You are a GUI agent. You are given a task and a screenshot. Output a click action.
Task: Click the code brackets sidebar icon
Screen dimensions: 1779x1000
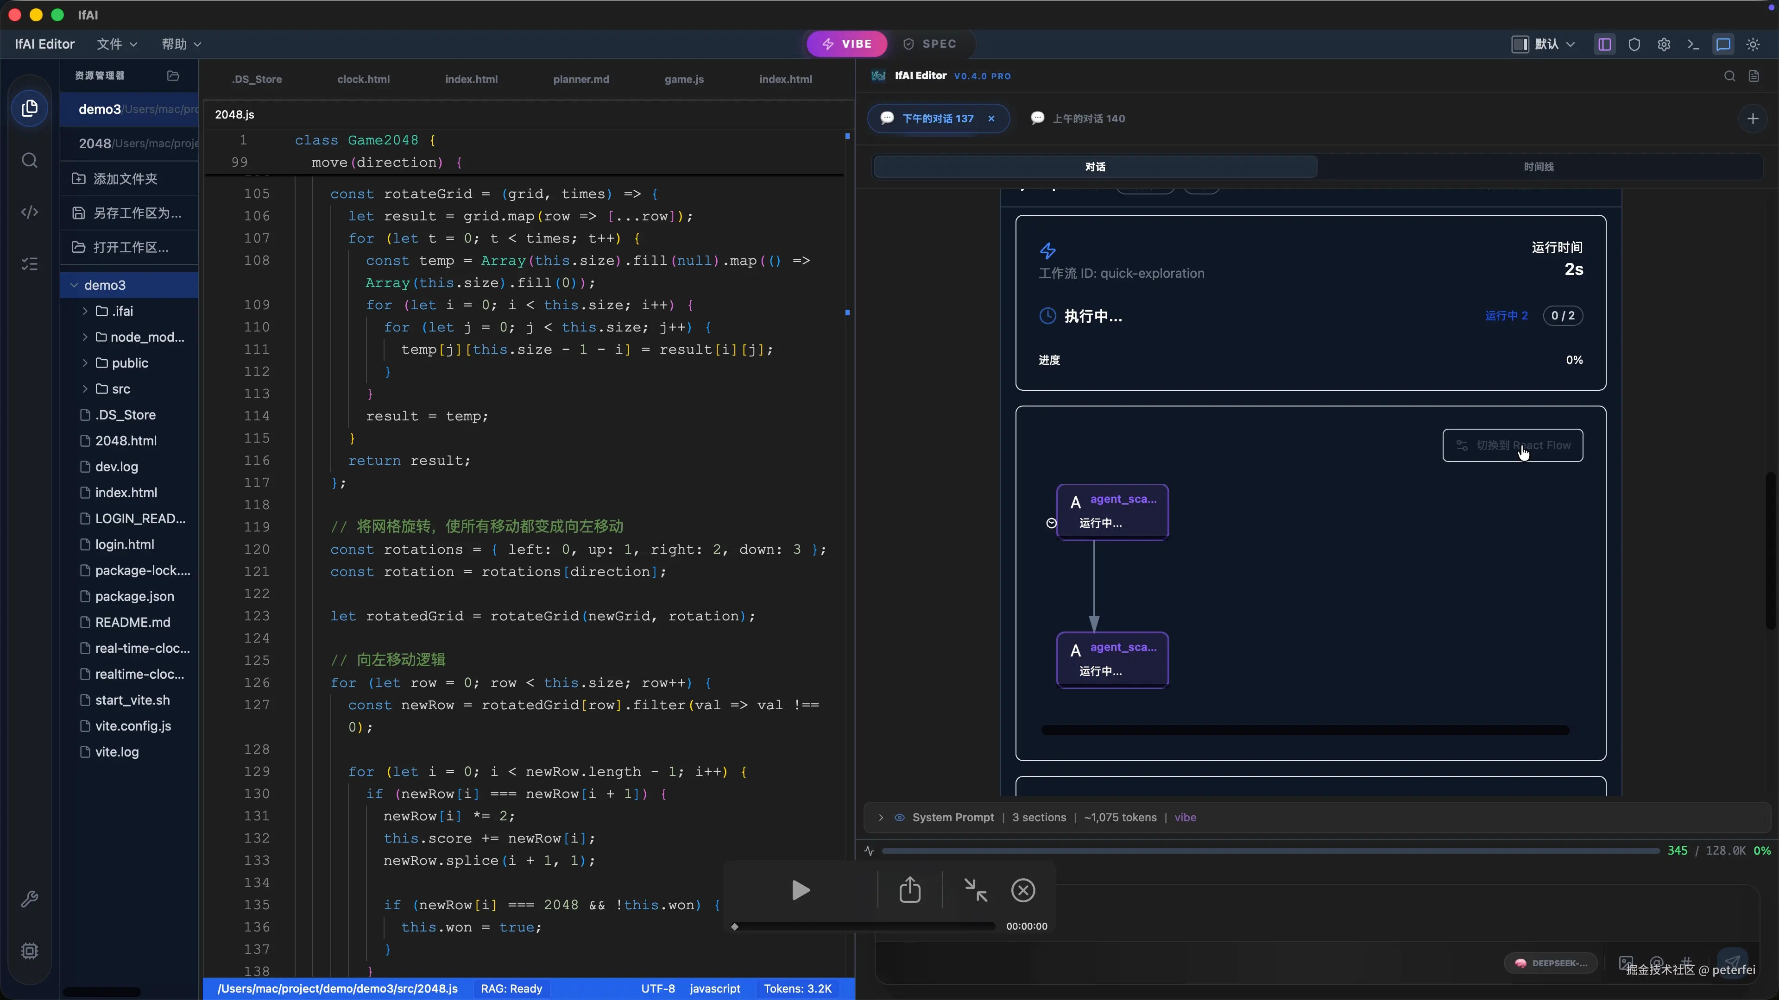click(29, 212)
